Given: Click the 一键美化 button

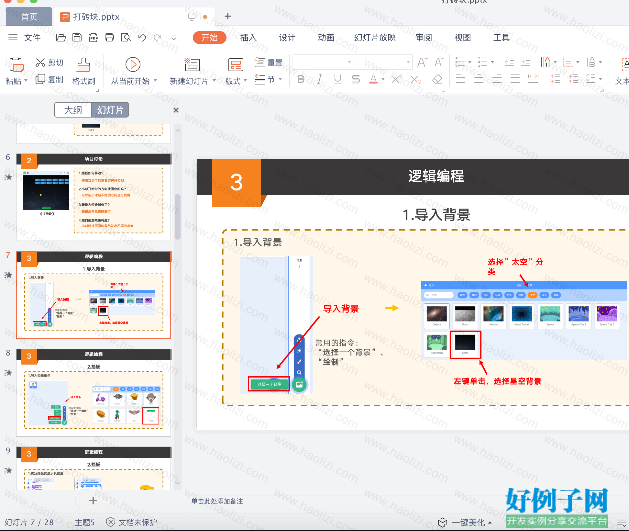Looking at the screenshot, I should [464, 522].
